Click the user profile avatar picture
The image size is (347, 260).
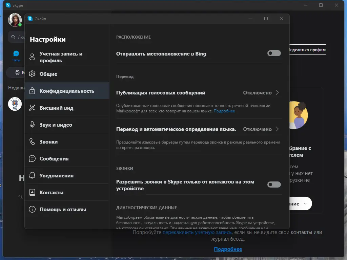15,20
